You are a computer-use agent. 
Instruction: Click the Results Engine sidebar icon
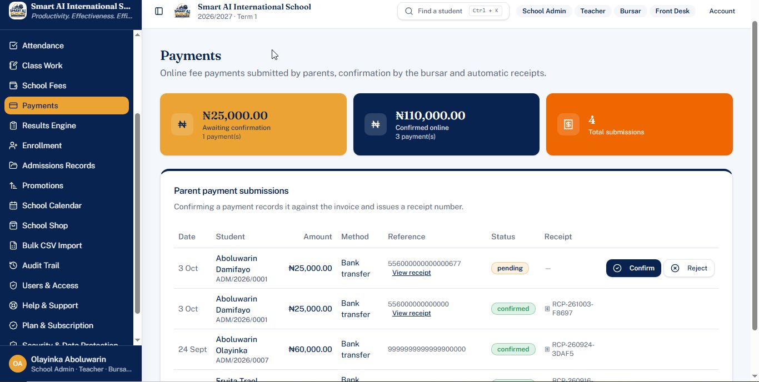[x=13, y=125]
